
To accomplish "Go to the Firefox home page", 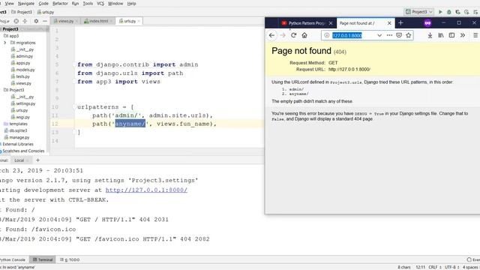I will [304, 35].
